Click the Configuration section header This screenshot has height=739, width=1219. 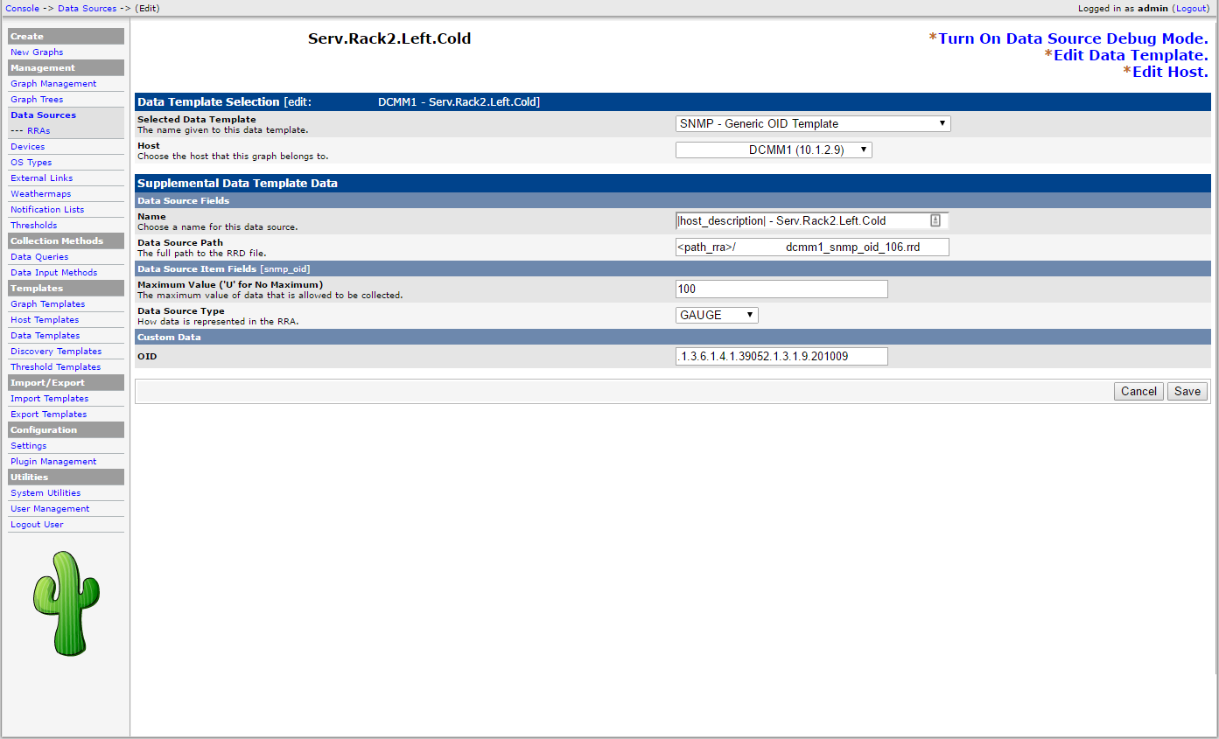pos(66,429)
